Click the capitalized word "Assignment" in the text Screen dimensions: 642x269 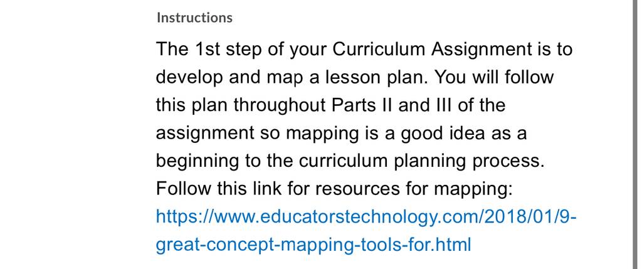coord(480,50)
